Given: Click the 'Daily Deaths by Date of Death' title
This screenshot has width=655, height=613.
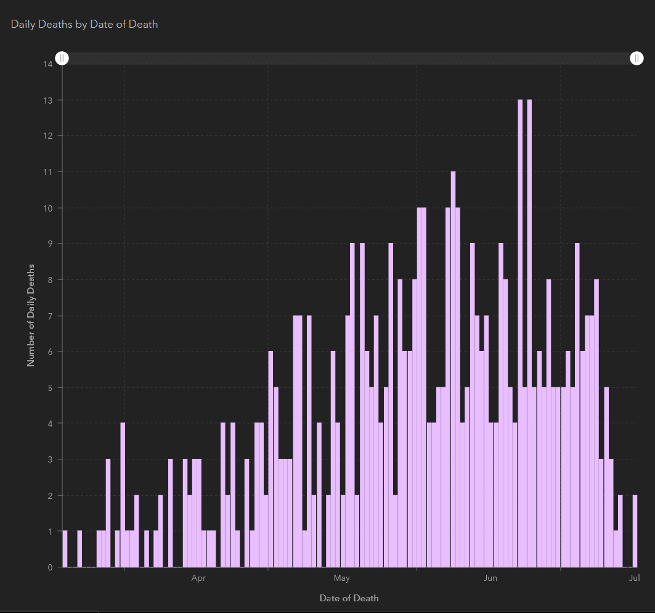Looking at the screenshot, I should (x=84, y=24).
